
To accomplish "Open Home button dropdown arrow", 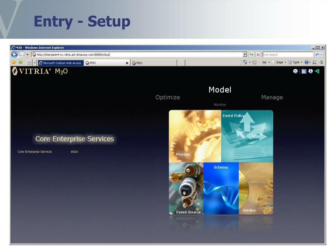I will (250, 62).
